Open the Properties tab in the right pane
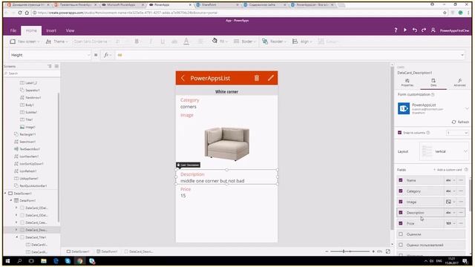This screenshot has width=475, height=267. tap(407, 82)
